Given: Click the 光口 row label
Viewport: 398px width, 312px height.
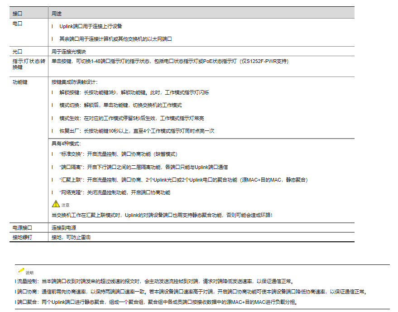Looking at the screenshot, I should click(17, 52).
